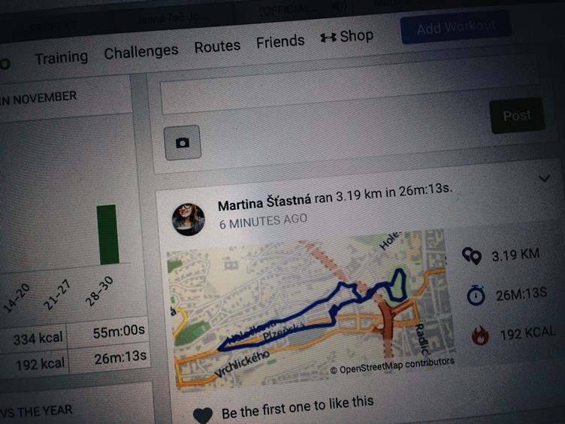This screenshot has width=565, height=424.
Task: Open the Martina Šťastná name link
Action: 264,203
